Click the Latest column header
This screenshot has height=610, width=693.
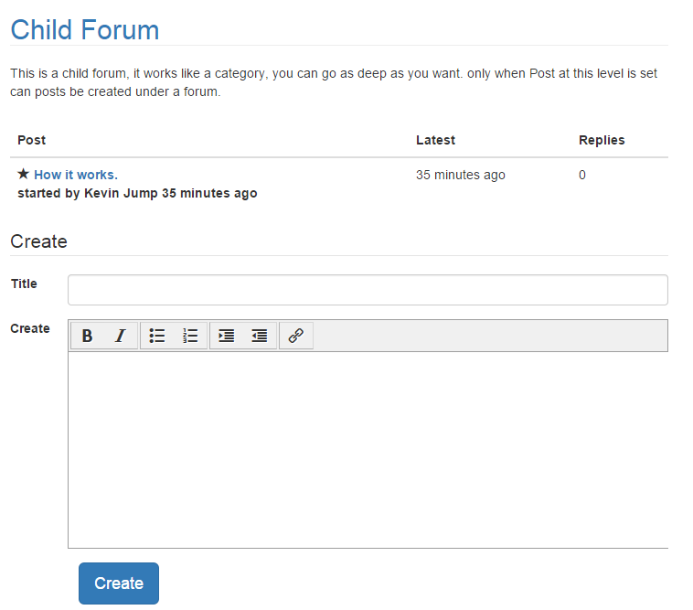[x=435, y=140]
